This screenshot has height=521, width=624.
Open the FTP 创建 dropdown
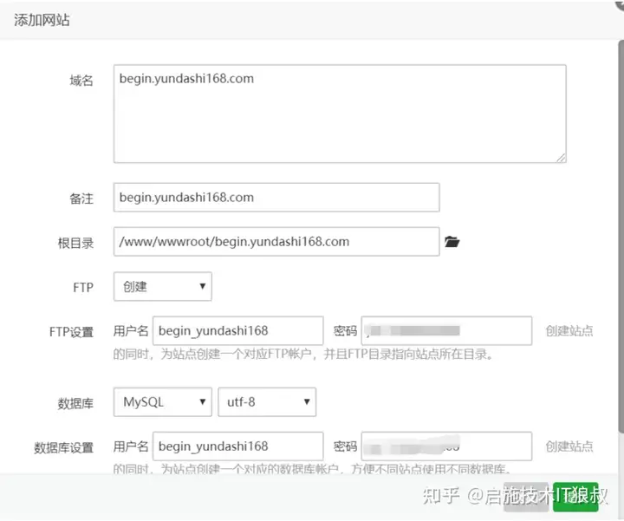pos(163,286)
